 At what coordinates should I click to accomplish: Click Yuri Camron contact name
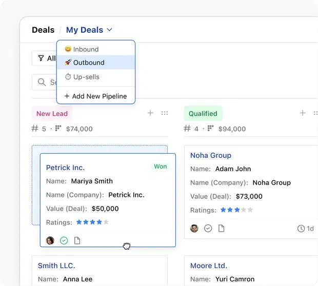pyautogui.click(x=235, y=279)
